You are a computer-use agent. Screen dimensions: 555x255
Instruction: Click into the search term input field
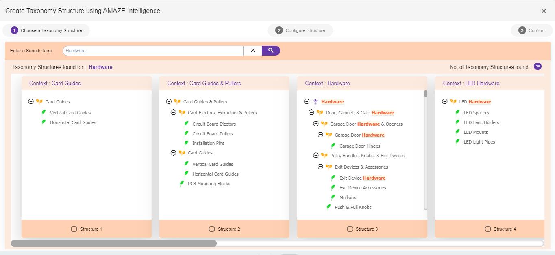153,51
